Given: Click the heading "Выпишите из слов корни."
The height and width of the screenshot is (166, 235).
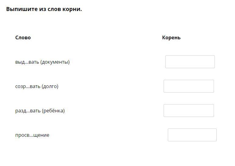Looking at the screenshot, I should pyautogui.click(x=44, y=9).
